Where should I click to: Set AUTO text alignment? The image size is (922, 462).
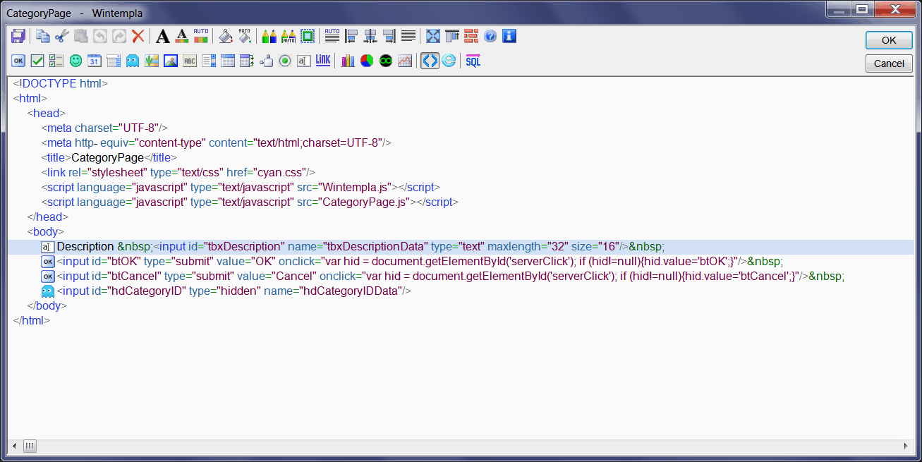pyautogui.click(x=332, y=36)
